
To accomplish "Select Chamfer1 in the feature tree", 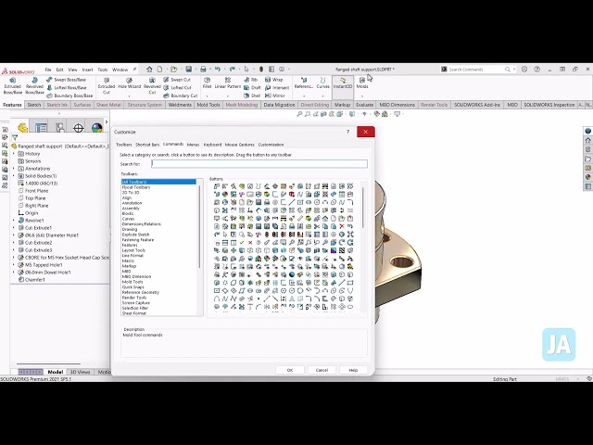I will click(x=35, y=280).
